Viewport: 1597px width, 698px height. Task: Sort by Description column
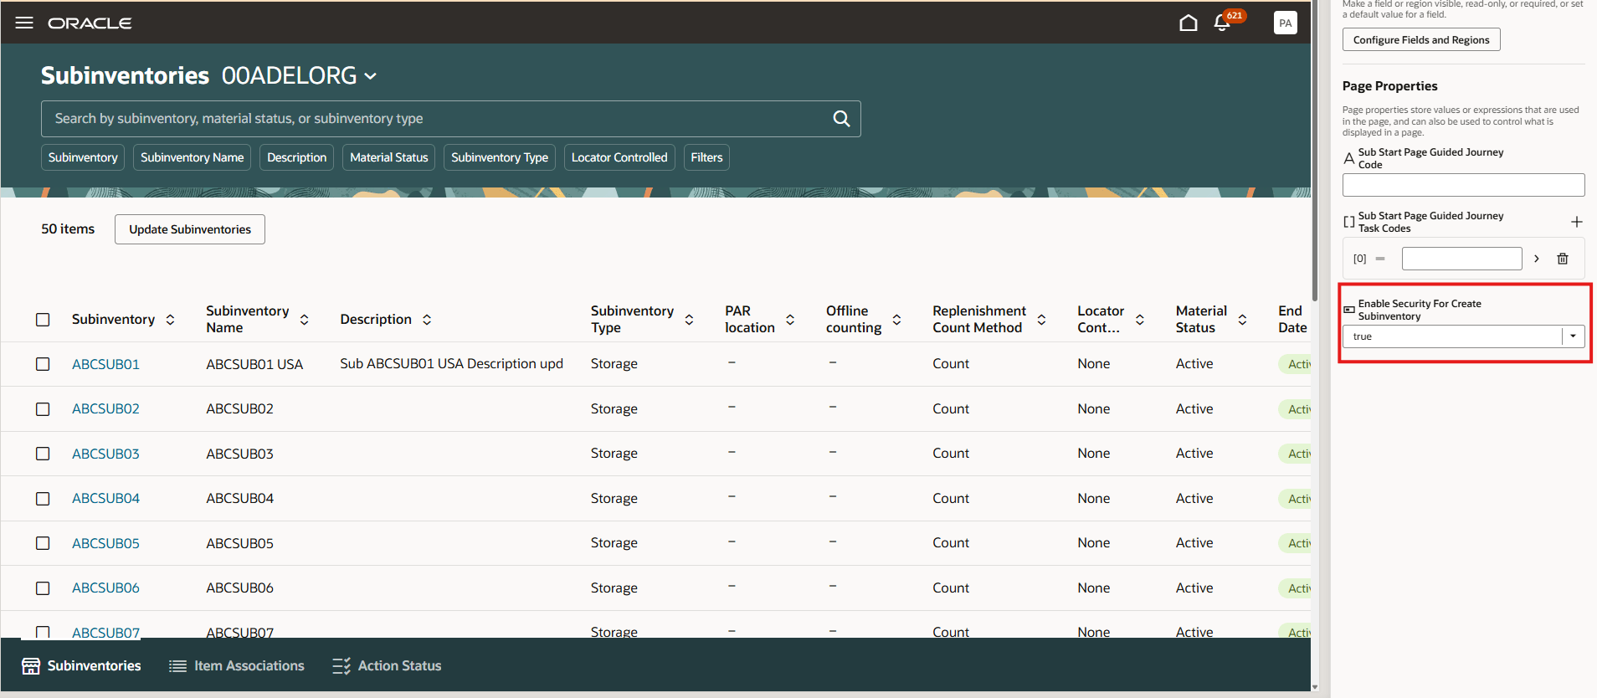click(427, 320)
